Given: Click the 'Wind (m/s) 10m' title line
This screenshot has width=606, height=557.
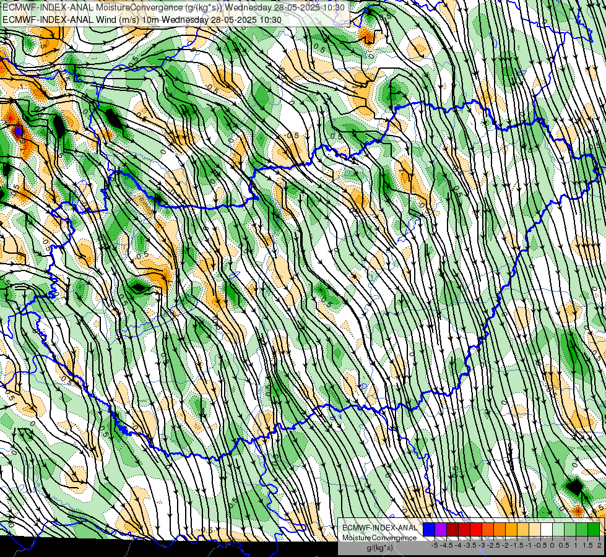Looking at the screenshot, I should point(142,20).
